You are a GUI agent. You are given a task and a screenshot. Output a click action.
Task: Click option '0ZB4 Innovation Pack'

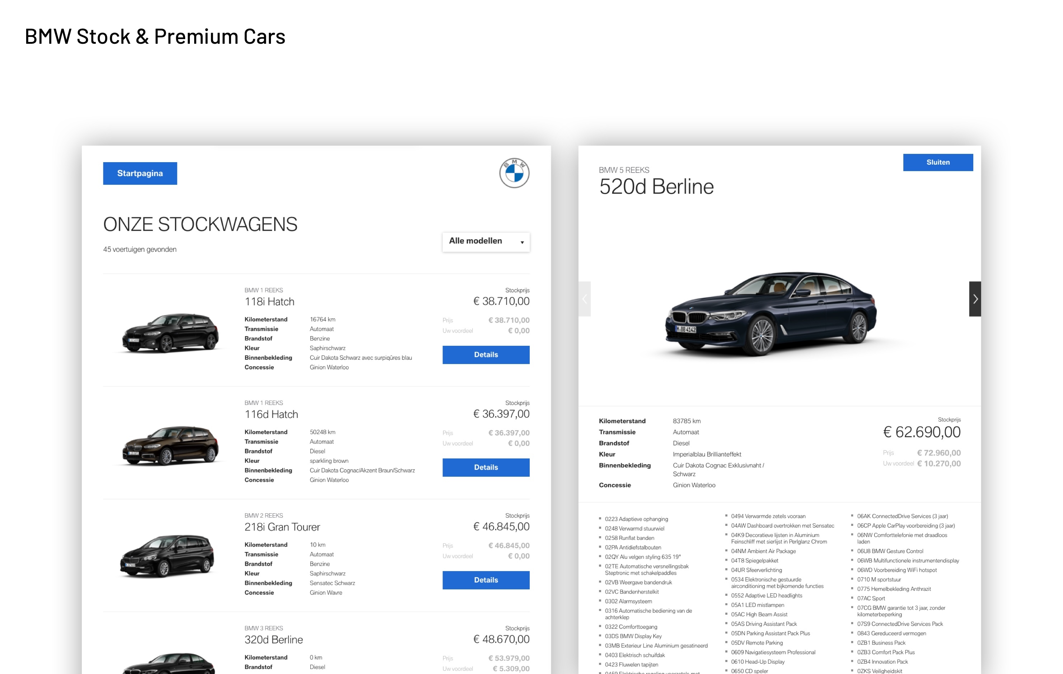click(x=882, y=662)
